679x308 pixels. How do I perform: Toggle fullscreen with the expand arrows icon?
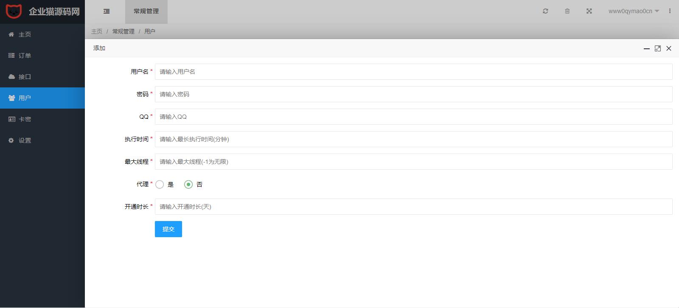(589, 11)
